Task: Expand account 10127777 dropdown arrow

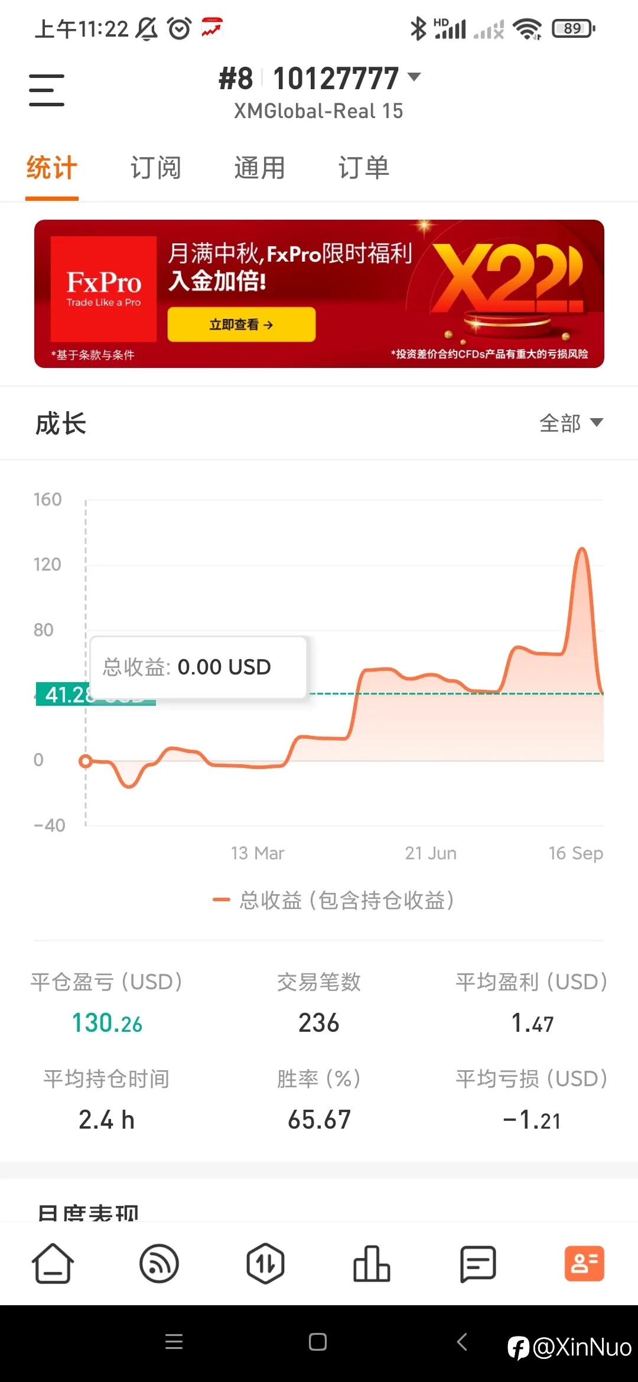Action: point(414,77)
